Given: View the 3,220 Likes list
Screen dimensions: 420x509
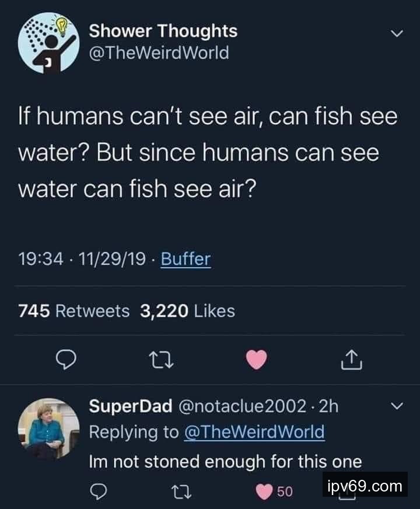Looking at the screenshot, I should (x=187, y=311).
